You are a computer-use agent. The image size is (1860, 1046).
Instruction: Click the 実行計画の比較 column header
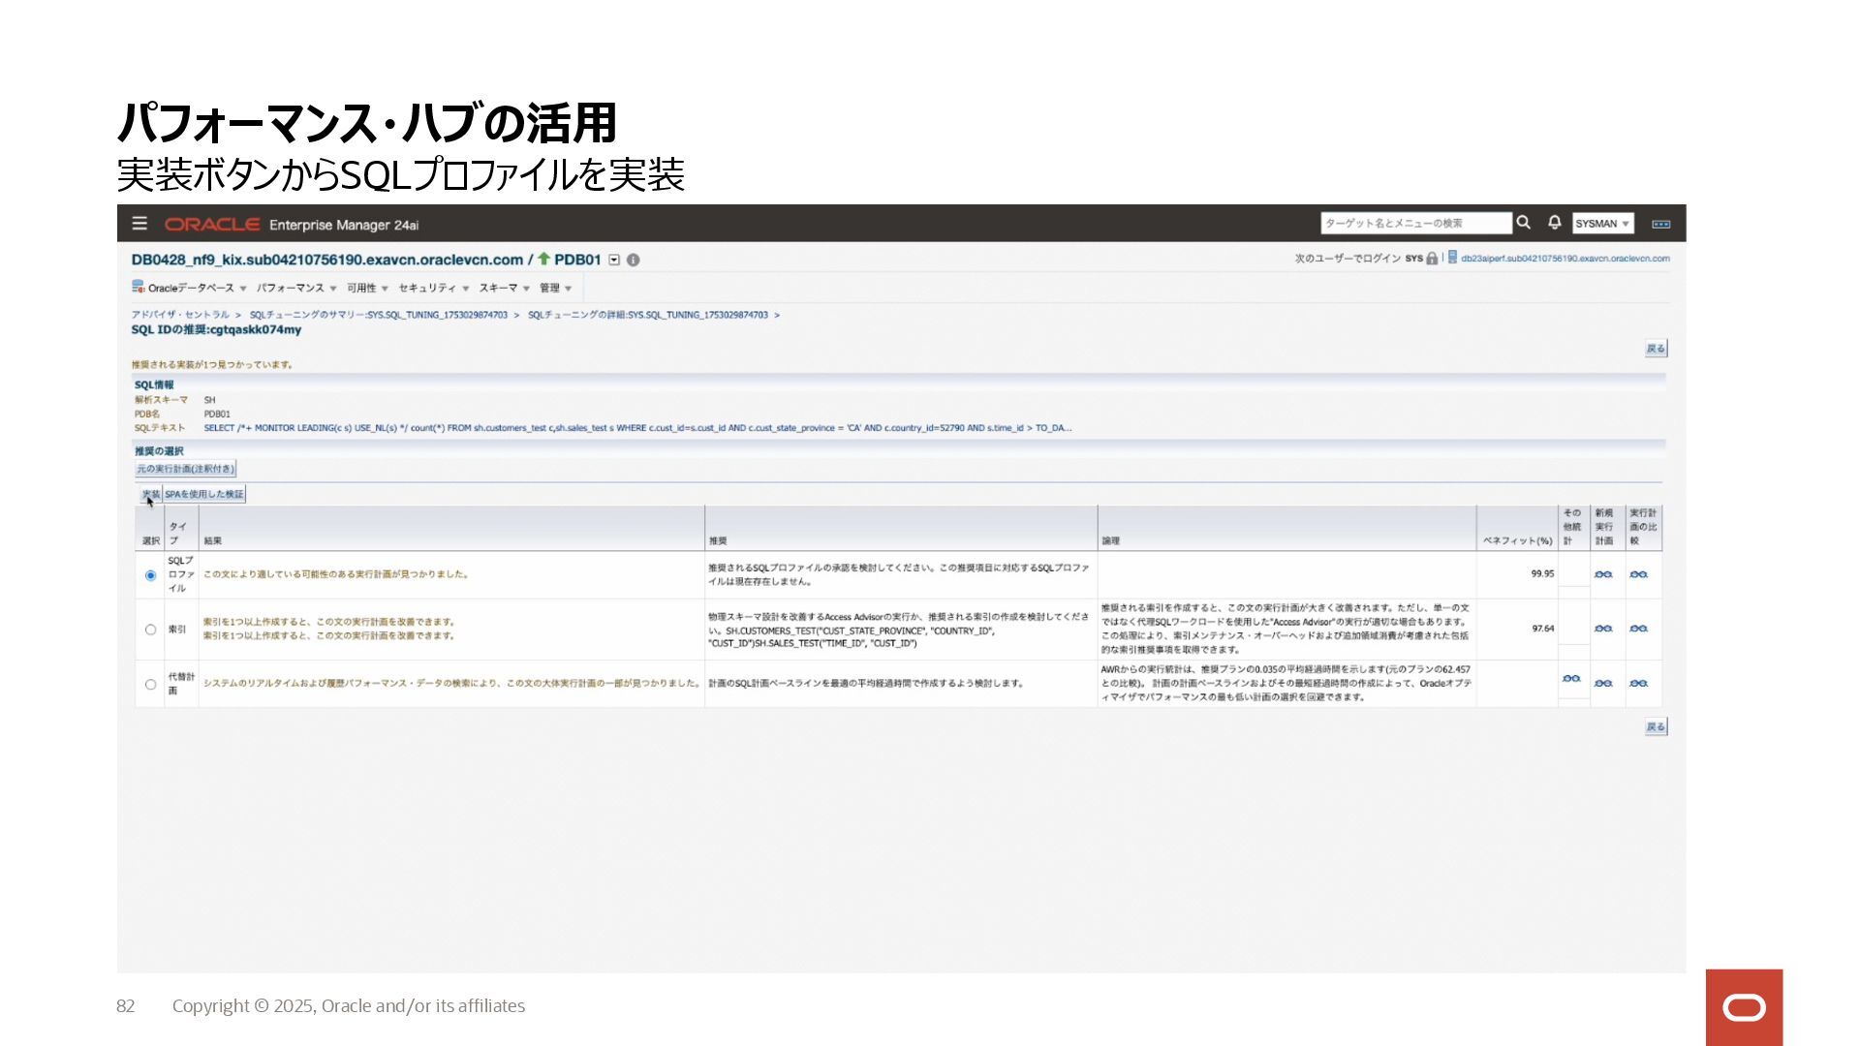click(x=1642, y=527)
